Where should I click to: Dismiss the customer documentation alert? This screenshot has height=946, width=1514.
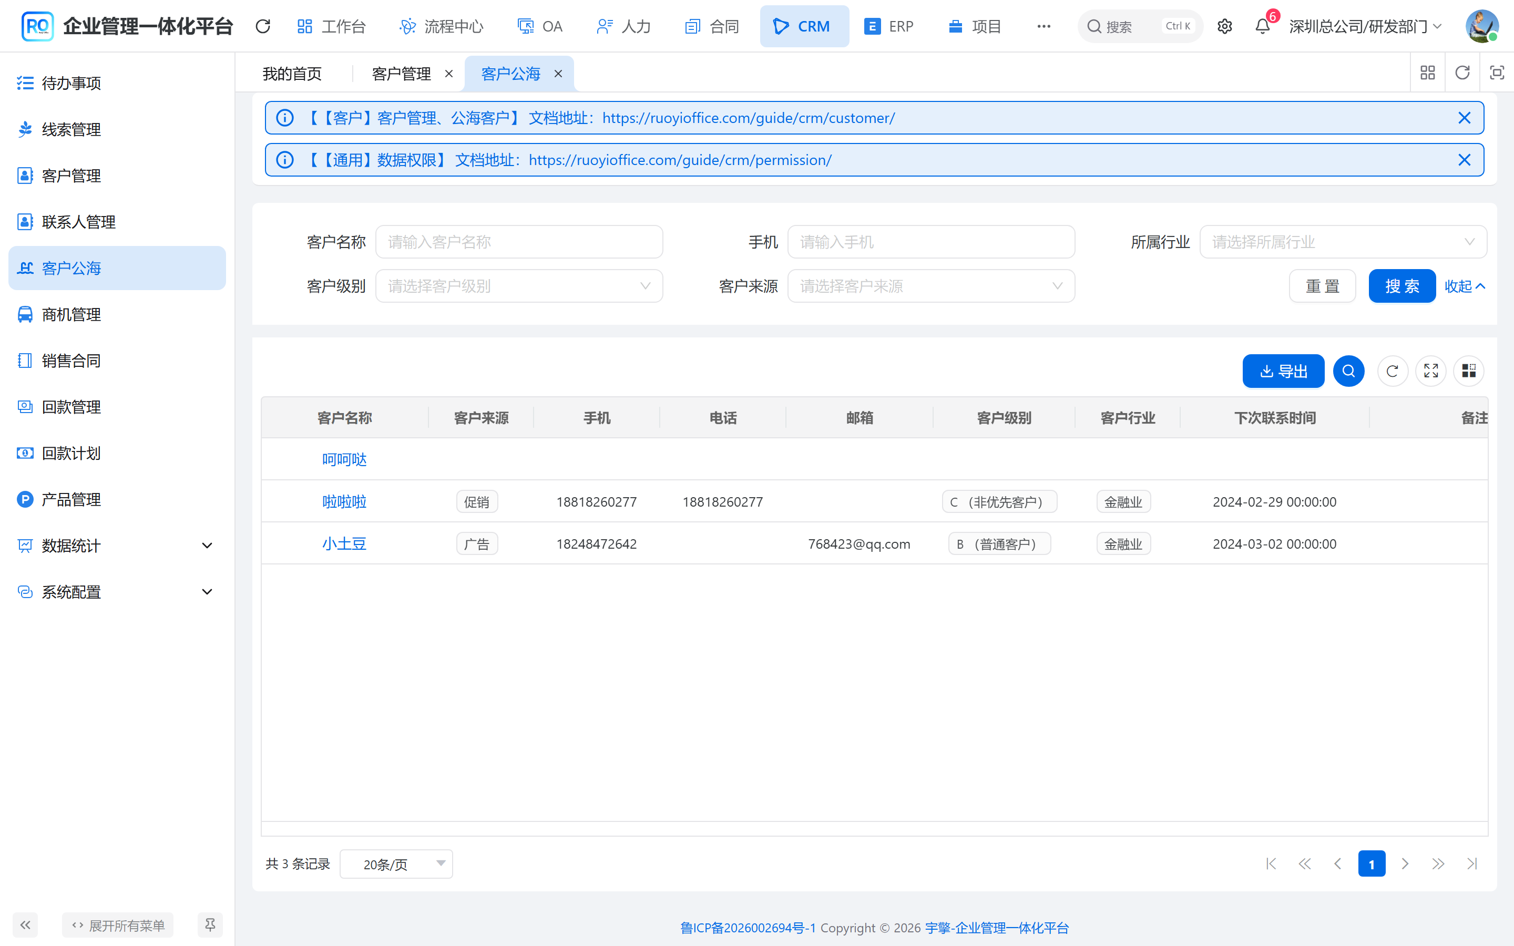point(1465,118)
